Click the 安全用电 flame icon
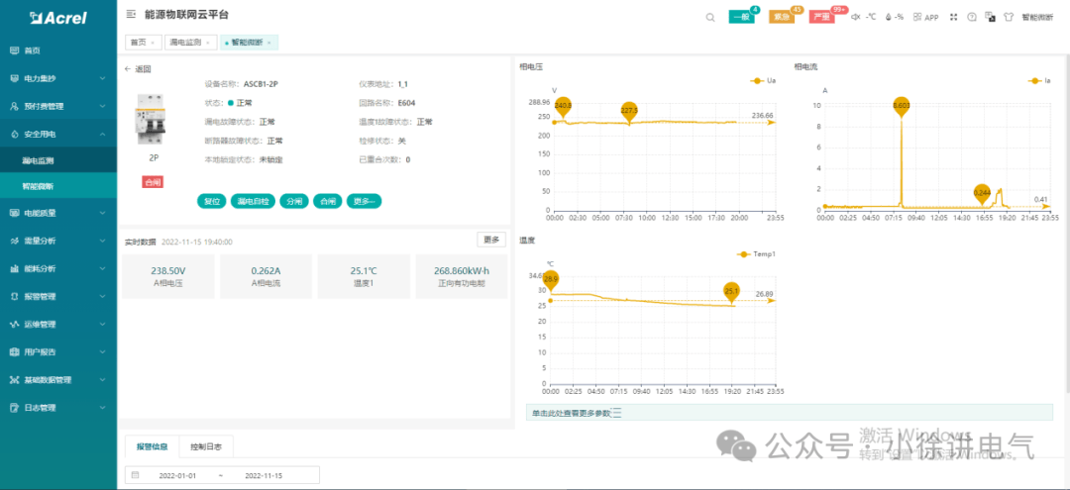This screenshot has height=490, width=1070. [x=14, y=135]
